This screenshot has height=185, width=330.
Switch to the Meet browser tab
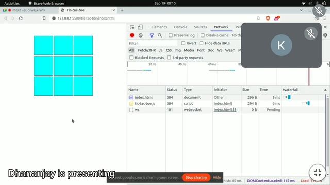[x=29, y=10]
